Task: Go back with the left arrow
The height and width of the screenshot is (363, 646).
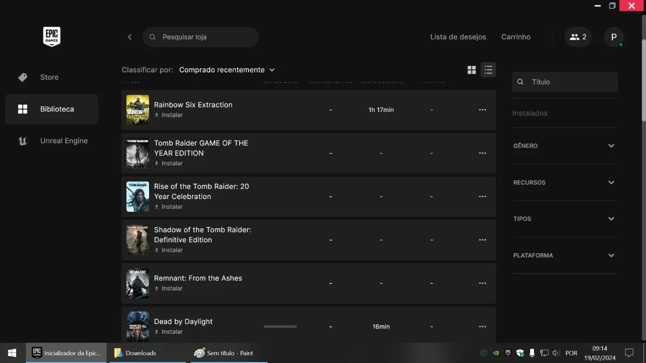Action: point(130,37)
